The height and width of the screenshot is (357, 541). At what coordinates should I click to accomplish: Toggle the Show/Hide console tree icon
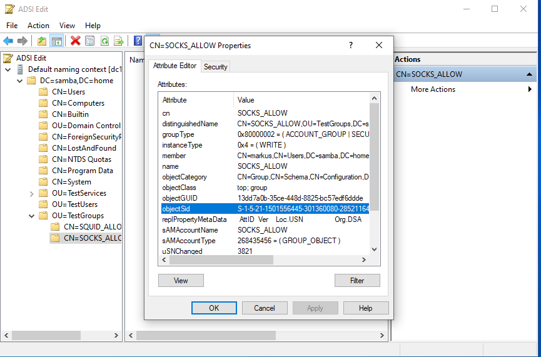[56, 41]
